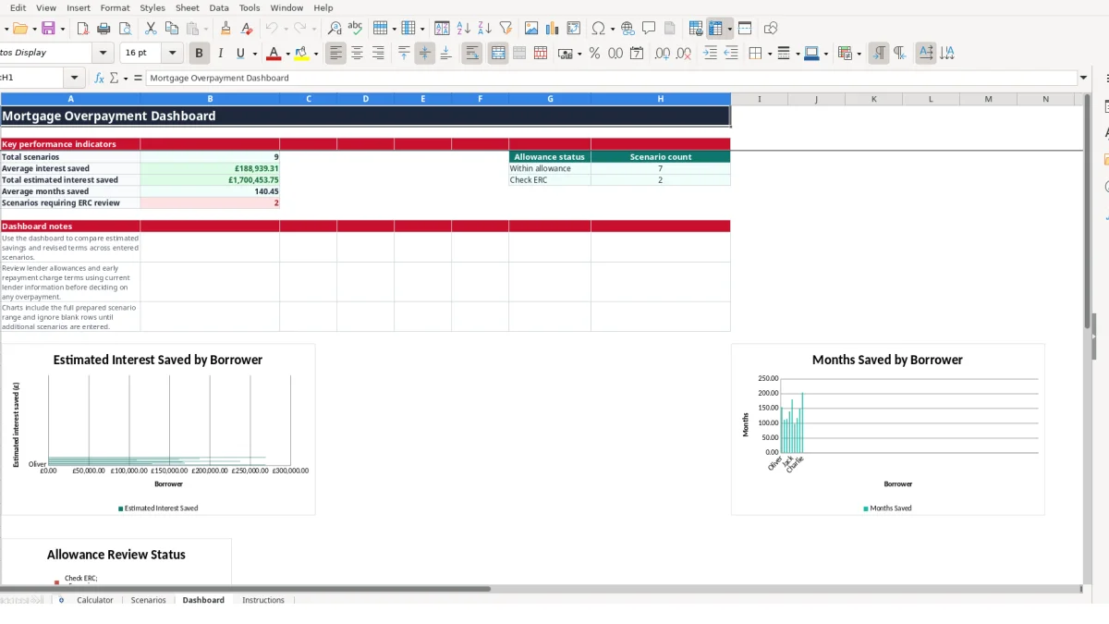Export directly as PDF icon
Image resolution: width=1109 pixels, height=624 pixels.
tap(83, 29)
